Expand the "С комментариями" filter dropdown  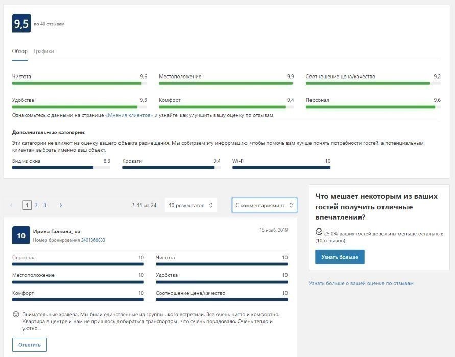click(x=264, y=205)
